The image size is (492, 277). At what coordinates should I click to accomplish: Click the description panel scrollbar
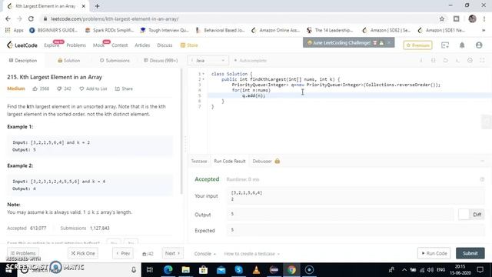(x=181, y=132)
